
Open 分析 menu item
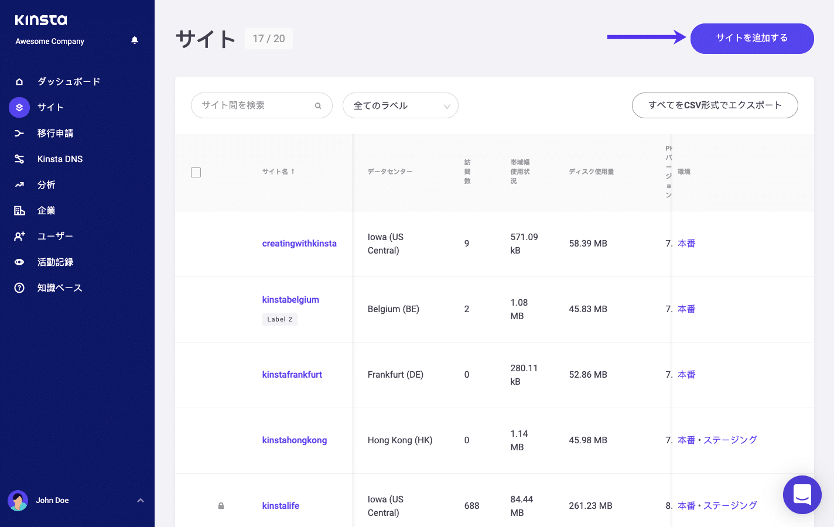[46, 184]
